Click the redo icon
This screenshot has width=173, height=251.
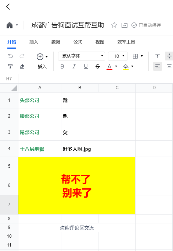click(22, 56)
